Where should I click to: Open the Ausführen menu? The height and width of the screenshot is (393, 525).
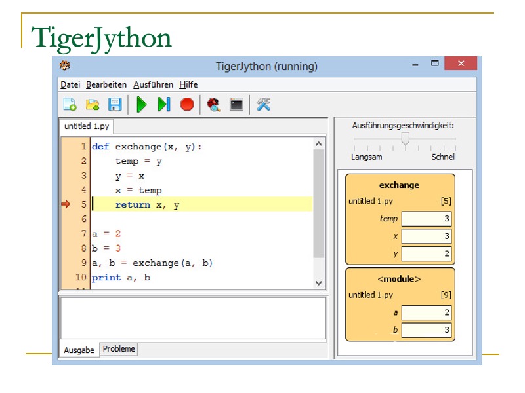(x=153, y=84)
